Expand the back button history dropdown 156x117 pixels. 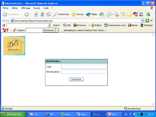21,14
